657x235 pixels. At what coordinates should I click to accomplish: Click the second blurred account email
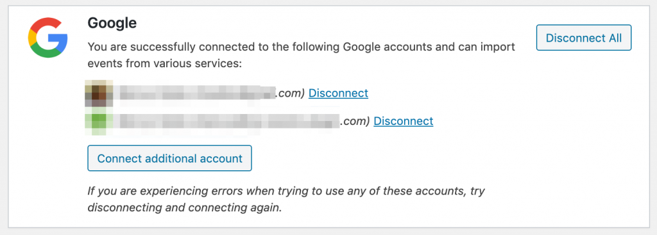point(229,121)
